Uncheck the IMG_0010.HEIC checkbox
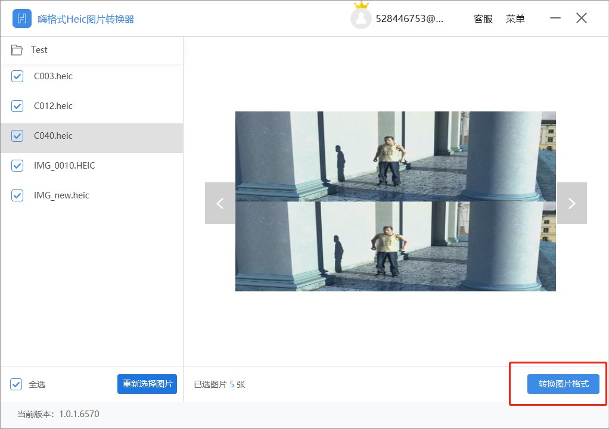Viewport: 609px width, 429px height. [17, 166]
